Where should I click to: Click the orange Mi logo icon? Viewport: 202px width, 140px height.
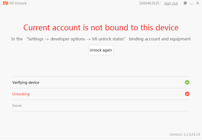coord(5,3)
